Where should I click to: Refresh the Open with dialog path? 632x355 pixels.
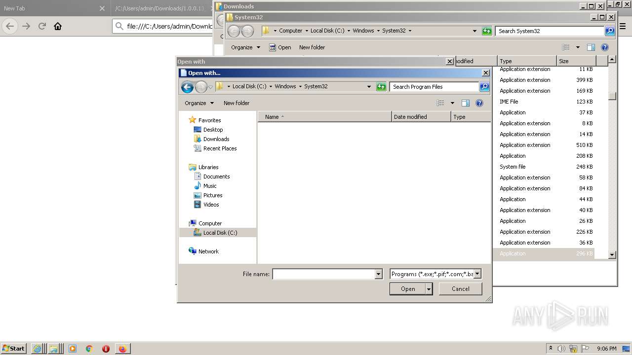pyautogui.click(x=381, y=87)
